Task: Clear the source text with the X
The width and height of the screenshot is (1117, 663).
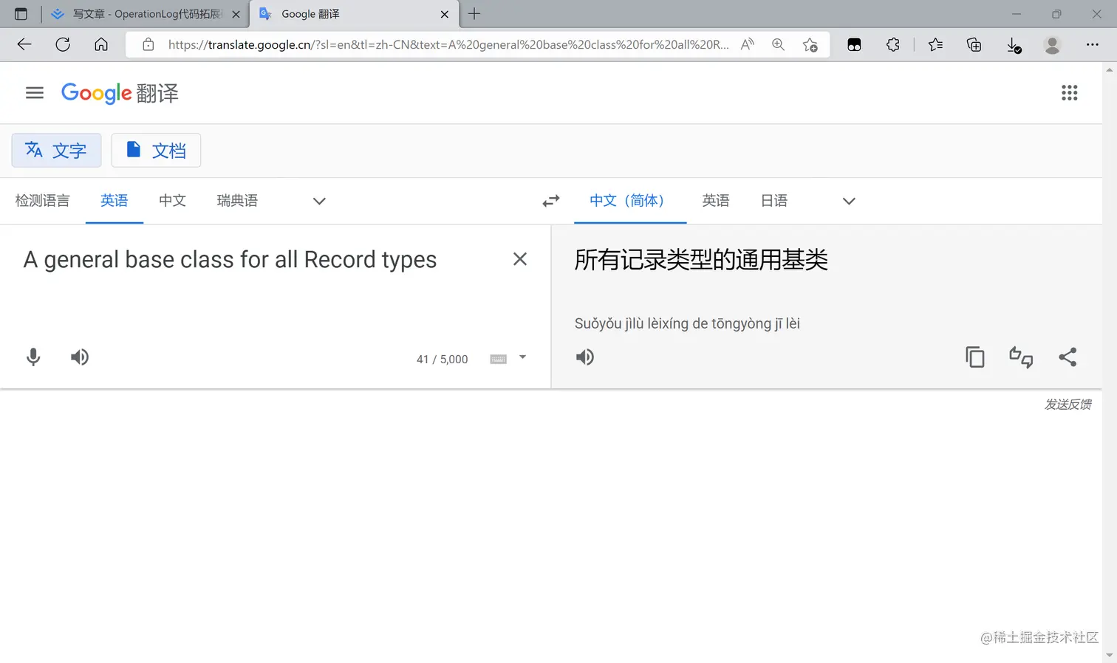Action: tap(520, 259)
